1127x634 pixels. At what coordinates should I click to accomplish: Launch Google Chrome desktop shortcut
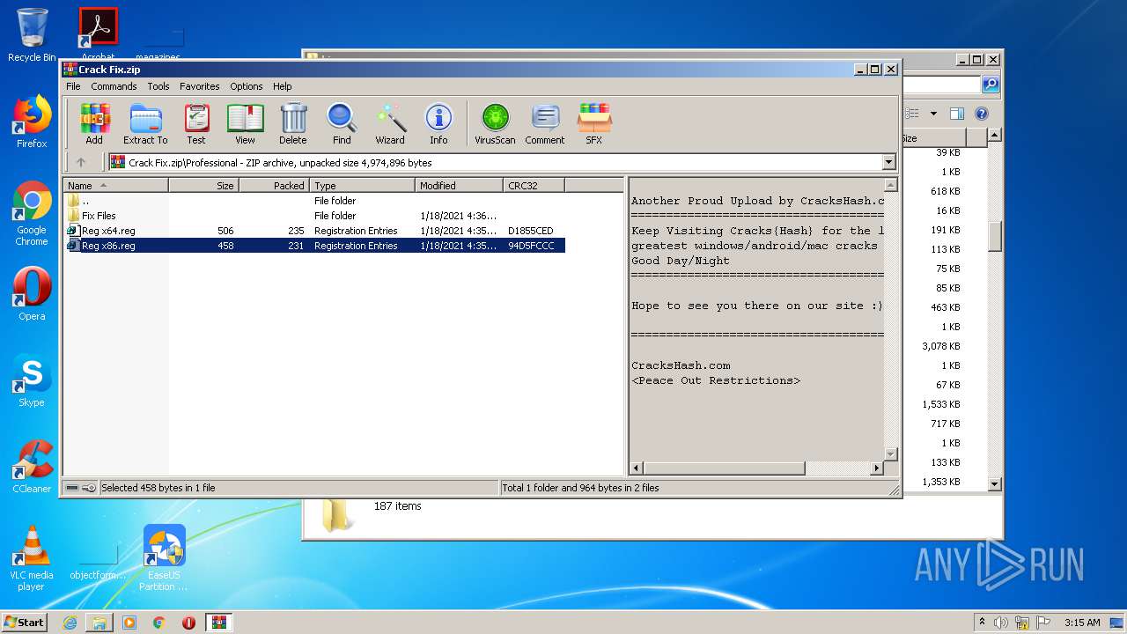32,214
